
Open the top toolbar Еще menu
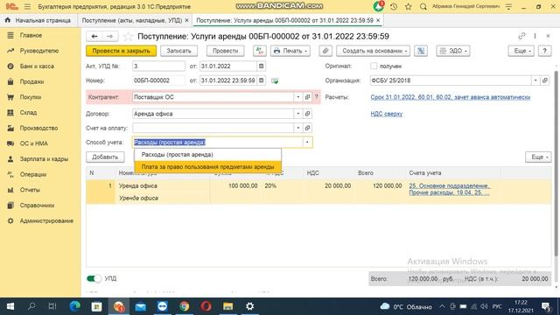[521, 51]
